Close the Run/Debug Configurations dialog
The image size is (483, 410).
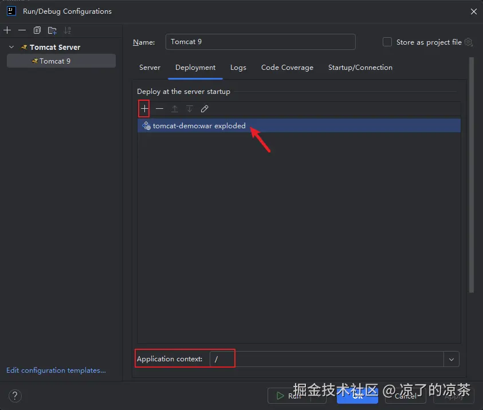[474, 11]
